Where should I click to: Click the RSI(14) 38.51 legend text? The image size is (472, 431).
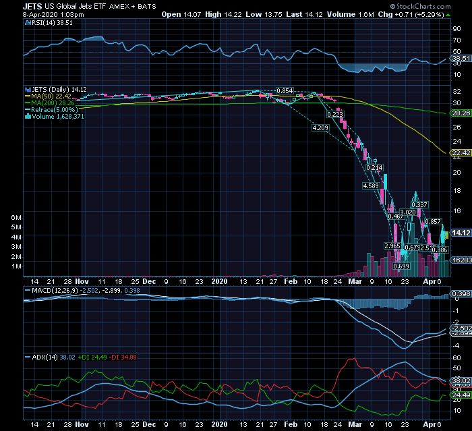click(52, 23)
